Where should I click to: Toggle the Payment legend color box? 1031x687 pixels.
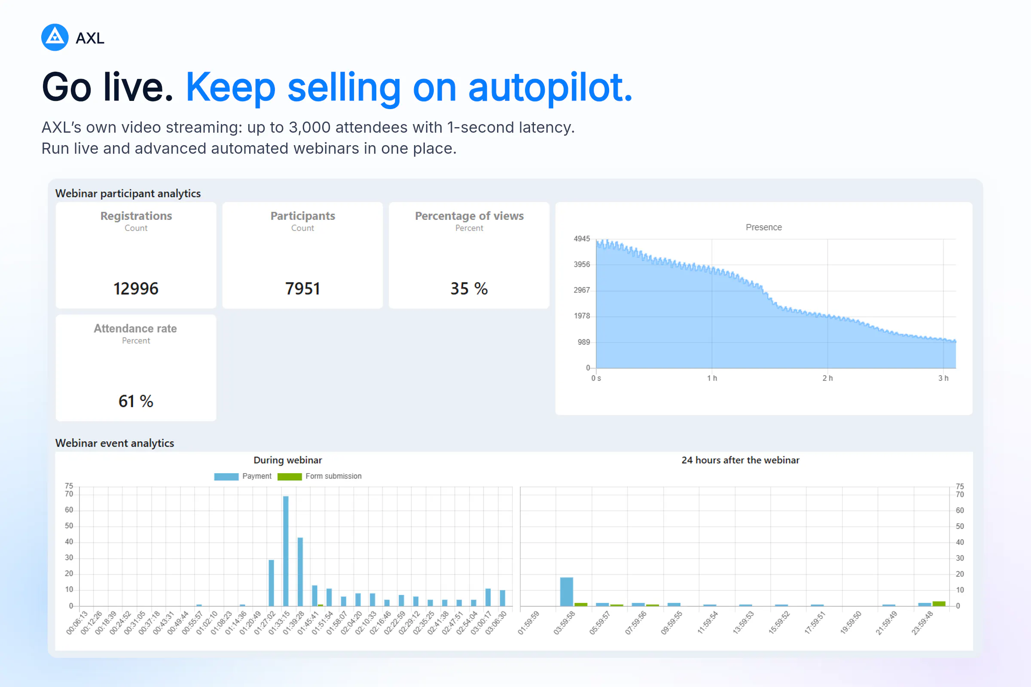(226, 477)
